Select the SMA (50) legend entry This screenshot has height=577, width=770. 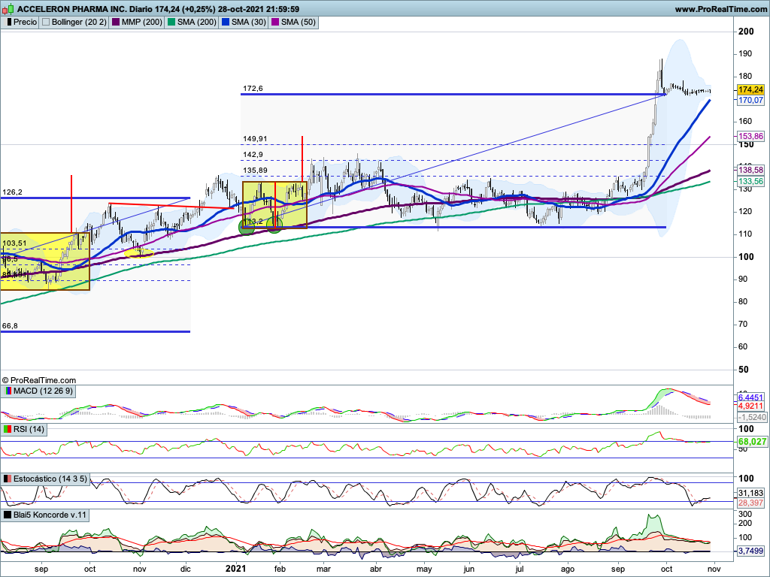pos(293,22)
